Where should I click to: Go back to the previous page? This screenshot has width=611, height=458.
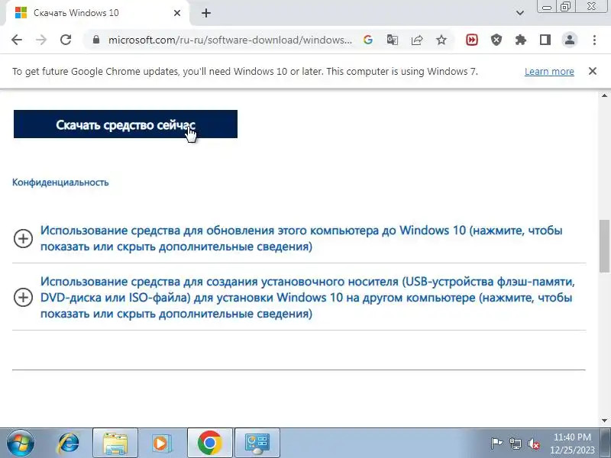17,40
